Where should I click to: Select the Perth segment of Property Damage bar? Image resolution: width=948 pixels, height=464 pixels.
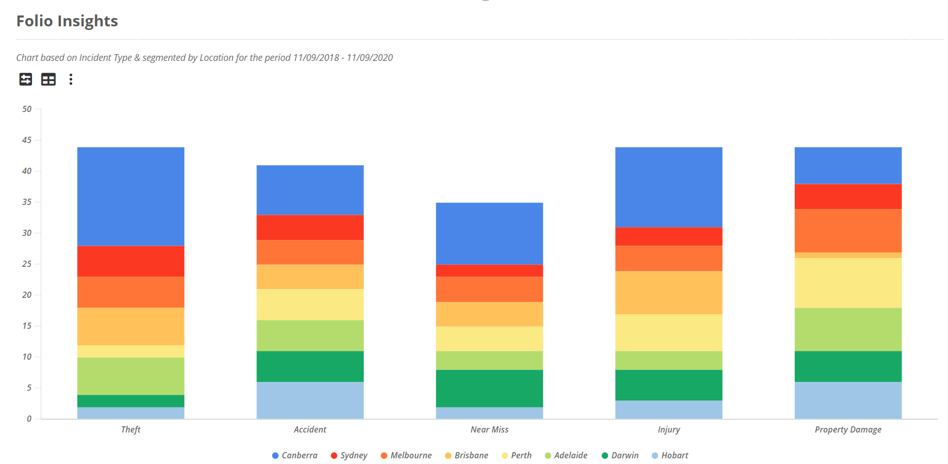[x=848, y=283]
